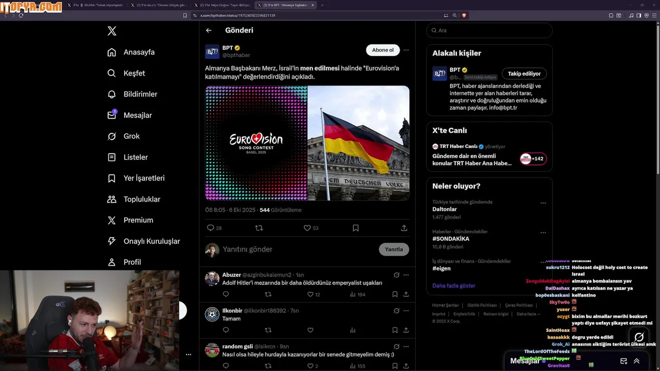Open more options on Abuzer's reply
The width and height of the screenshot is (660, 371).
(x=406, y=275)
